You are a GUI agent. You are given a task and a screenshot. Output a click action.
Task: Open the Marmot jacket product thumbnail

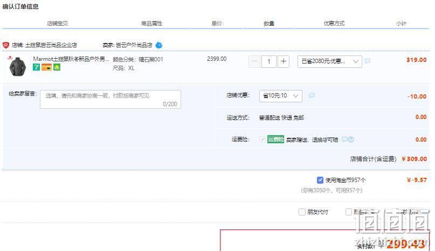[x=17, y=66]
